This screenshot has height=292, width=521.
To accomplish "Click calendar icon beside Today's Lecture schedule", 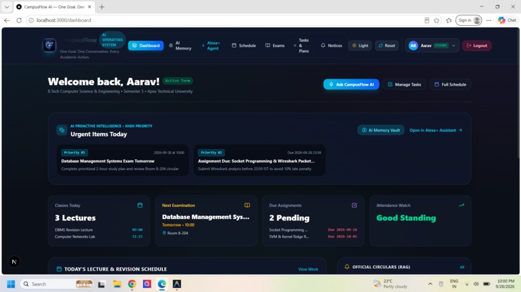I will click(59, 269).
